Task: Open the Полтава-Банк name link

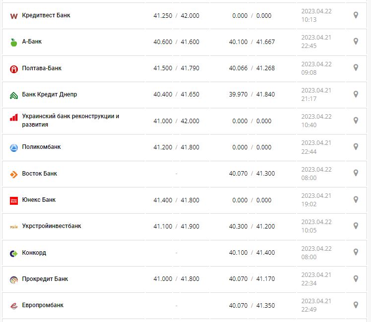Action: [x=42, y=68]
